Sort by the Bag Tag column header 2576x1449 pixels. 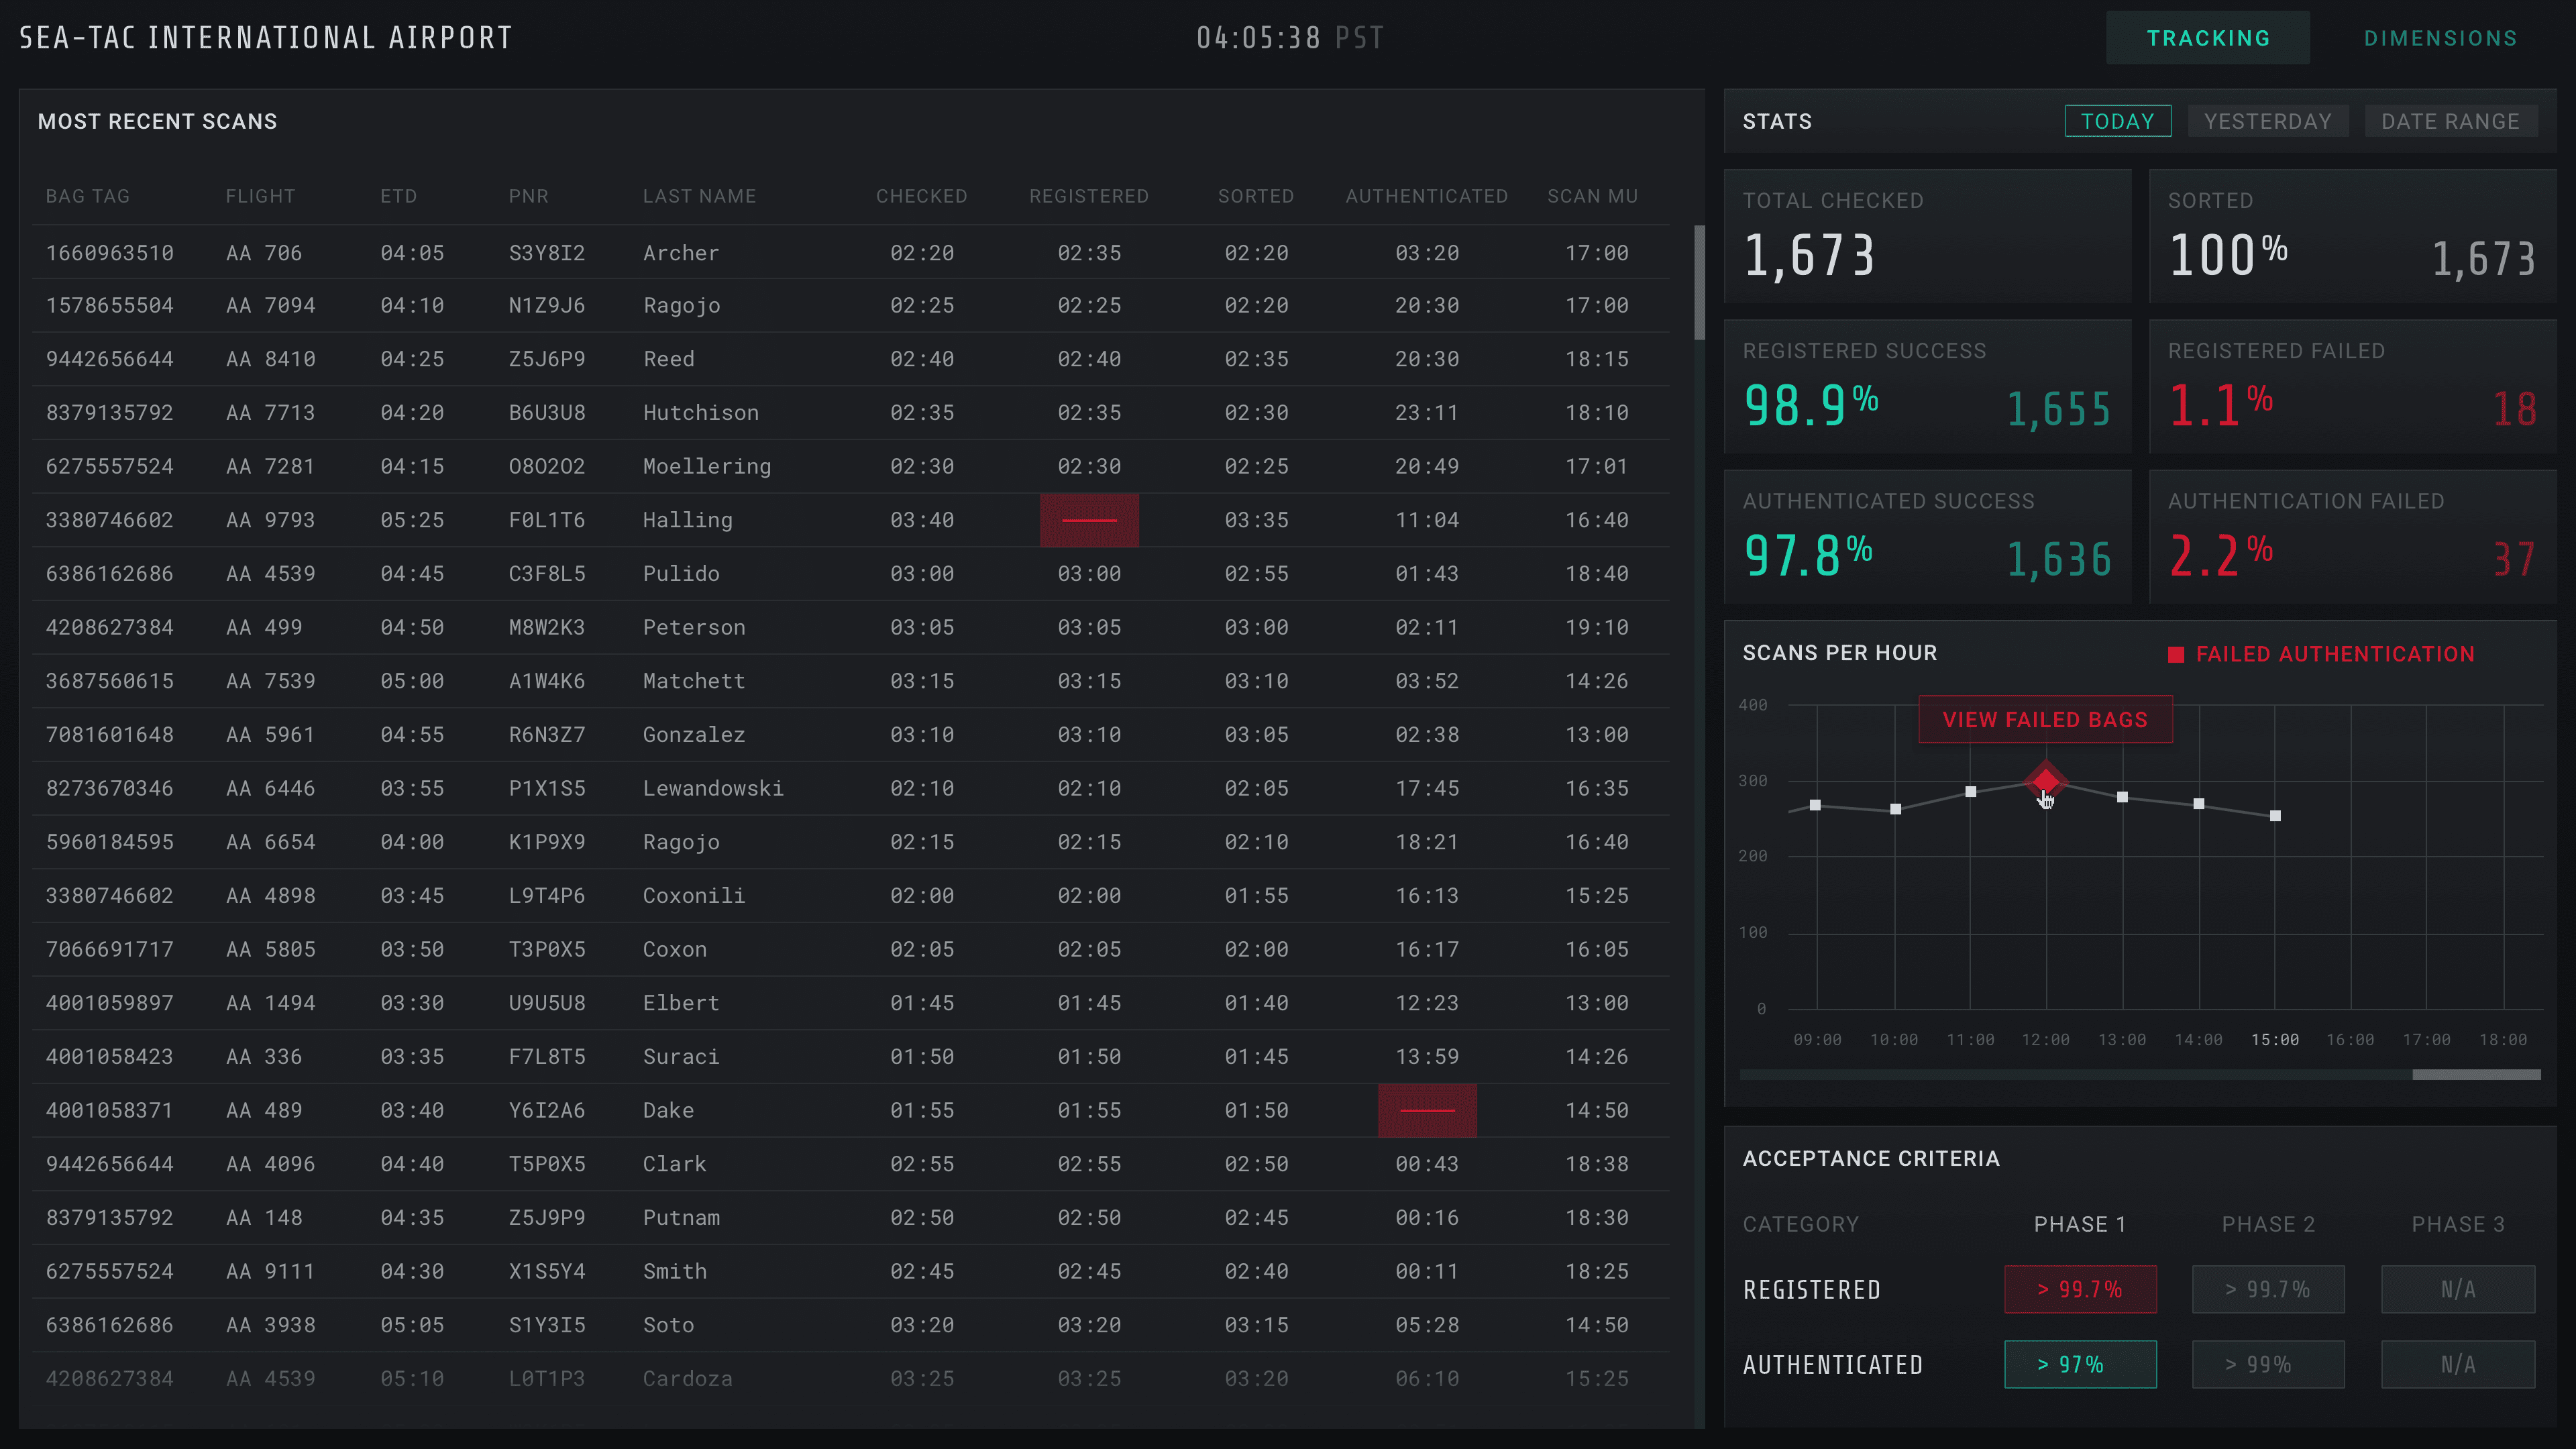(88, 196)
